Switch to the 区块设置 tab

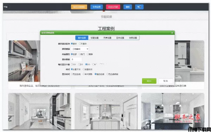coord(120,38)
